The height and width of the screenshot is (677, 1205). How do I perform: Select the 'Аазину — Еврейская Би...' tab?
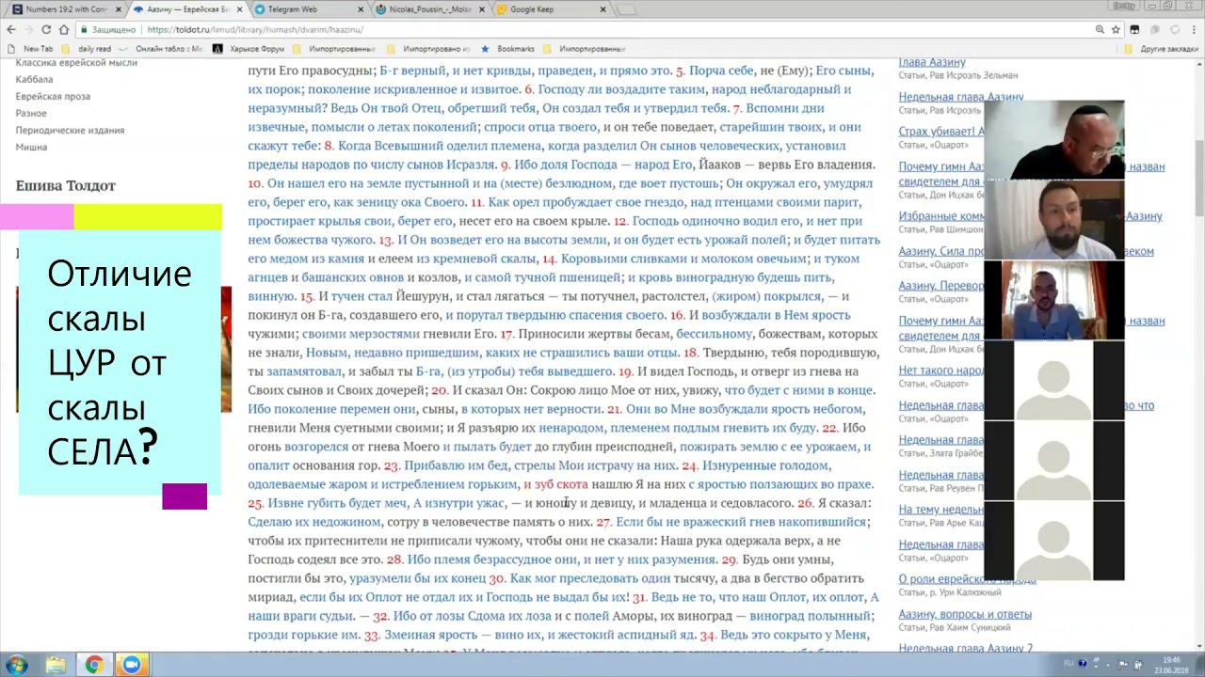pyautogui.click(x=185, y=9)
